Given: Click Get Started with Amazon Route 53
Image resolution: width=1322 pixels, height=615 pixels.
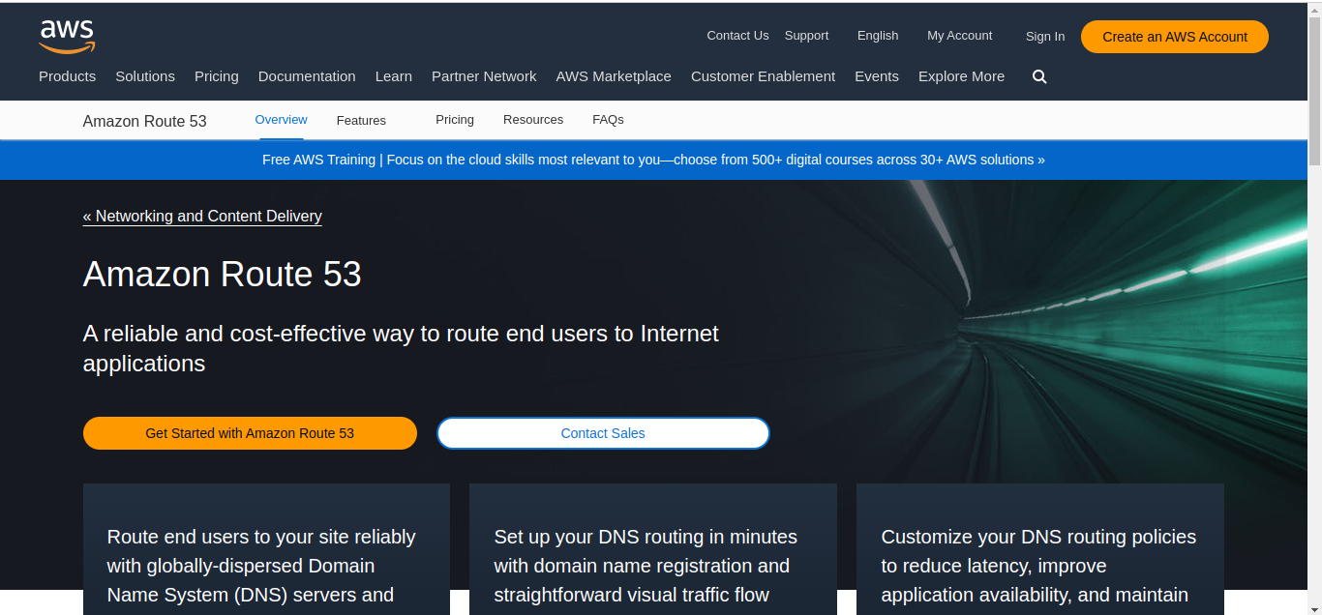Looking at the screenshot, I should click(x=250, y=433).
